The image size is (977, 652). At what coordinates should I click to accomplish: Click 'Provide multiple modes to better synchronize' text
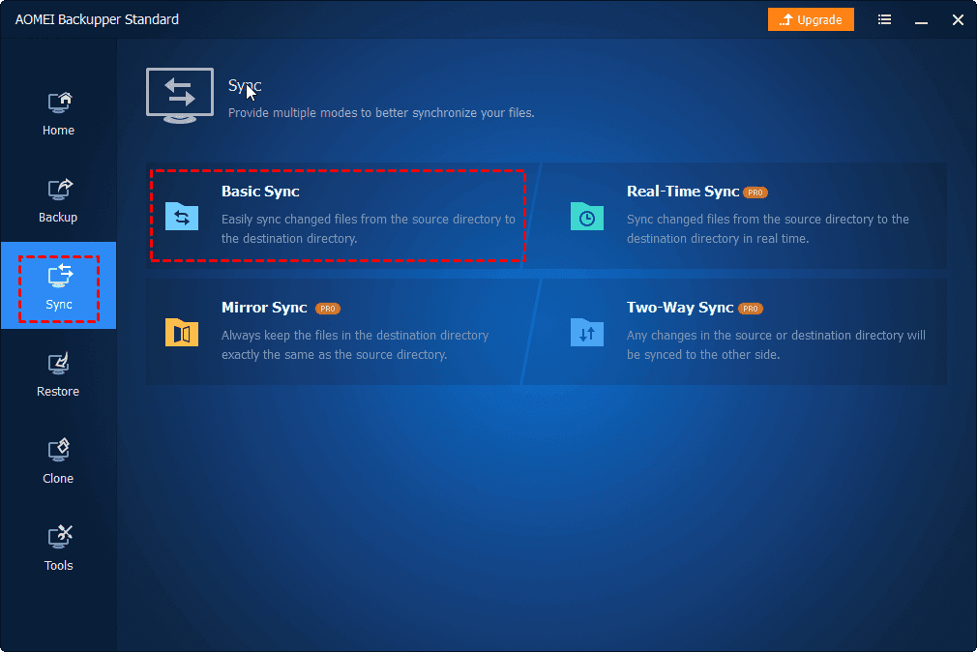381,113
